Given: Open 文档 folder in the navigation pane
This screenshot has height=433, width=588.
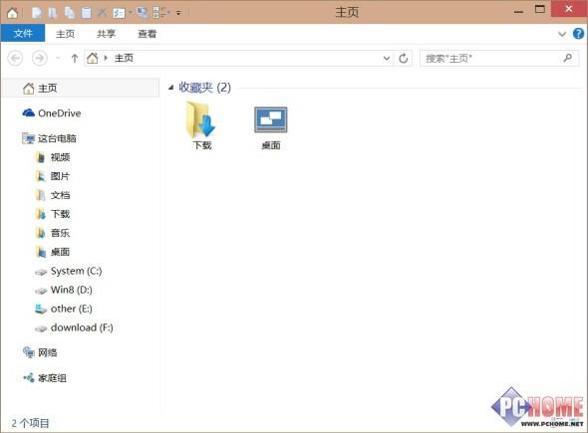Looking at the screenshot, I should [61, 195].
